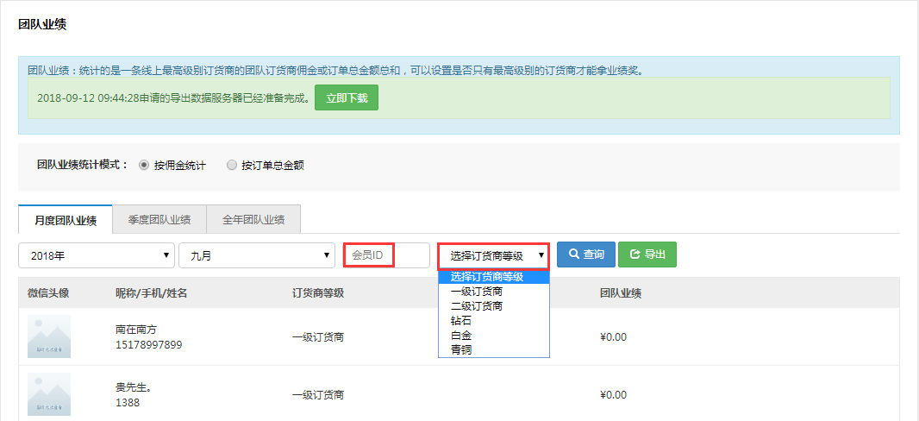Click the blue 查询 search button
The width and height of the screenshot is (919, 421).
[586, 254]
